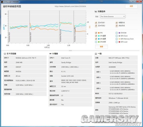Enable the GPU Load checkbox

[117, 42]
